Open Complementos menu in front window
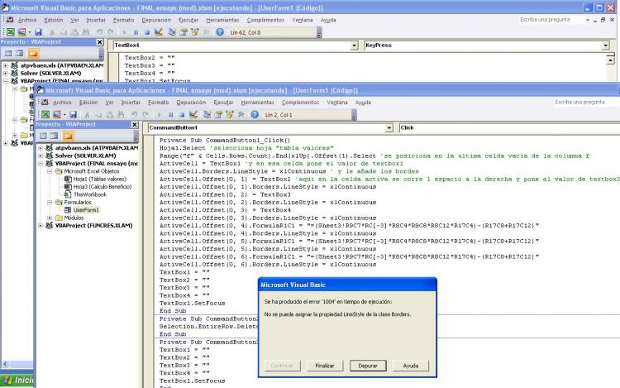The width and height of the screenshot is (620, 388). [x=300, y=103]
